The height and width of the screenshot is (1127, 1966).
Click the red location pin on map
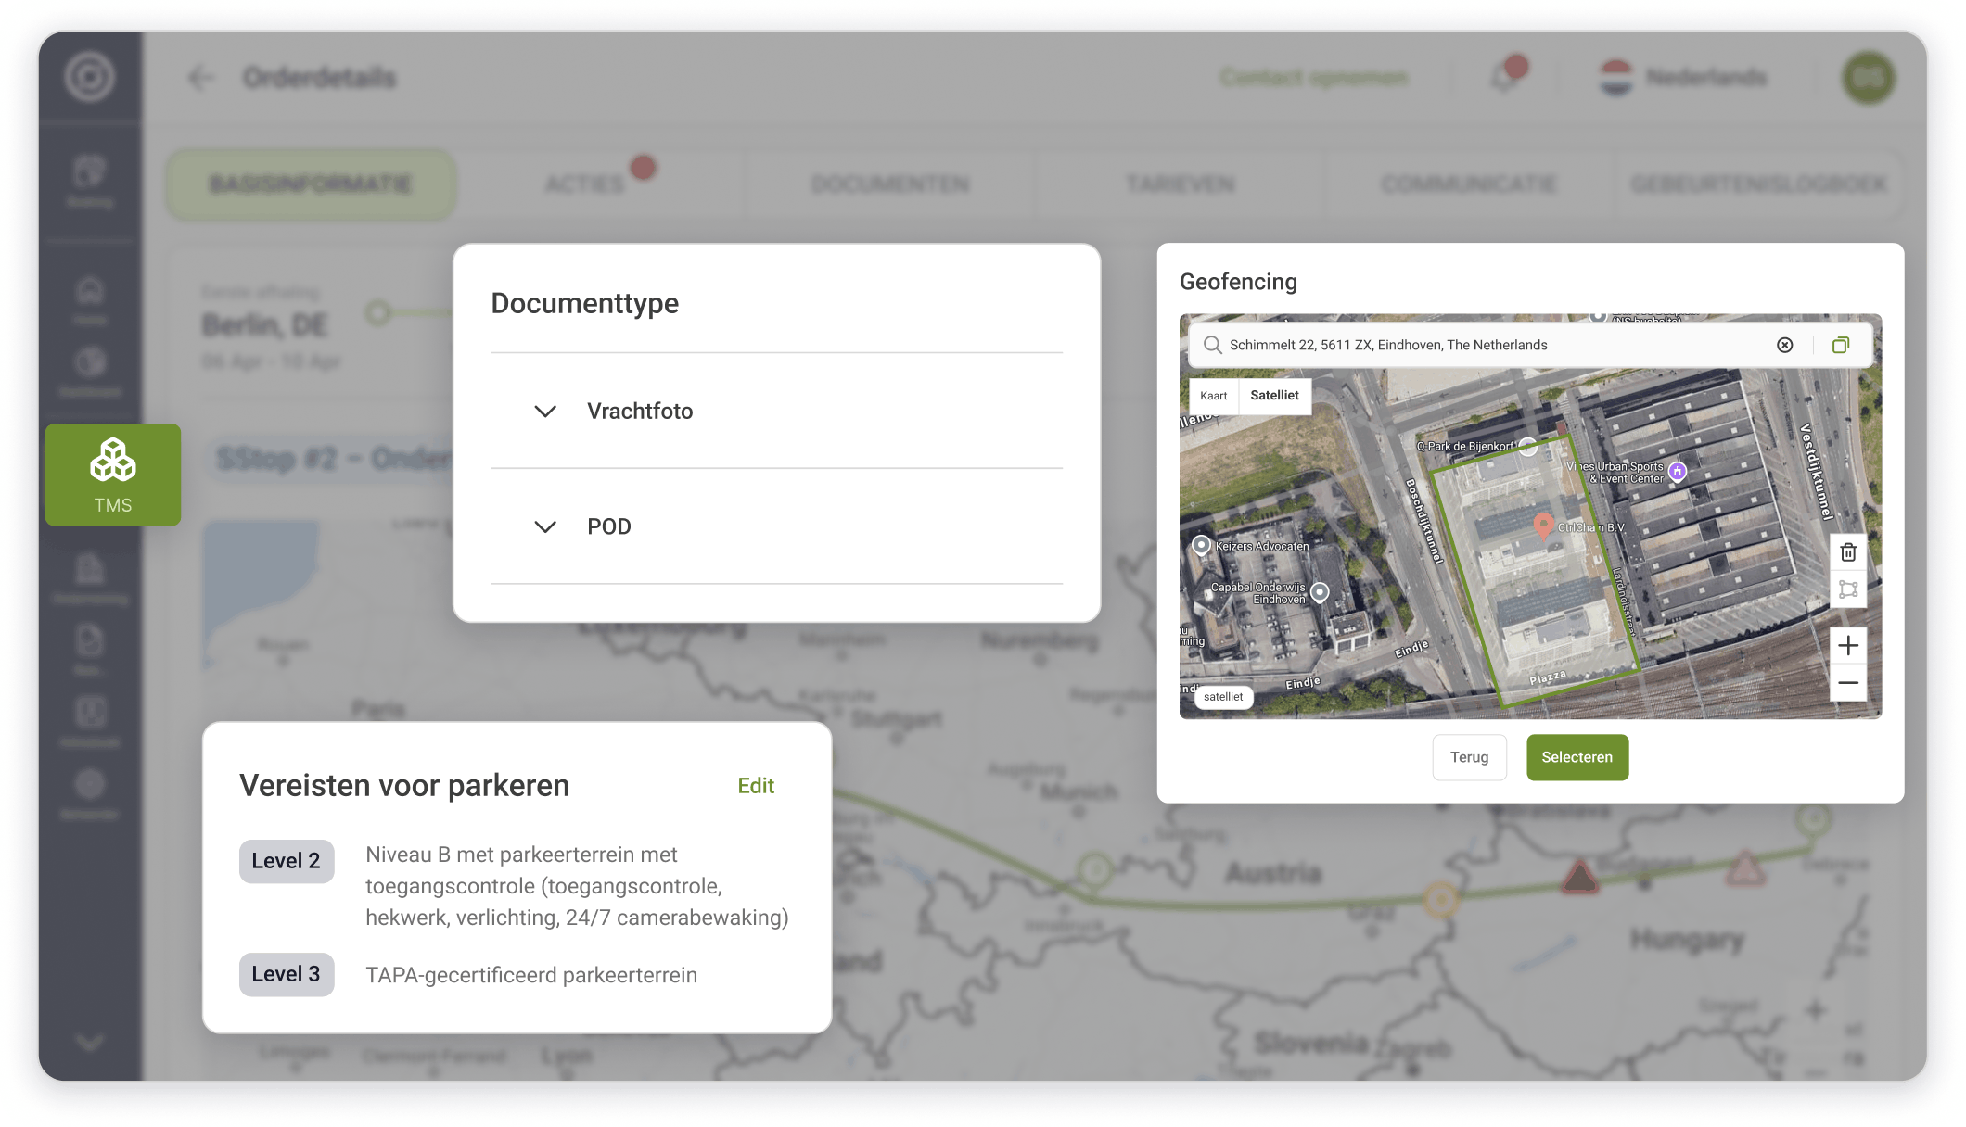[1543, 526]
